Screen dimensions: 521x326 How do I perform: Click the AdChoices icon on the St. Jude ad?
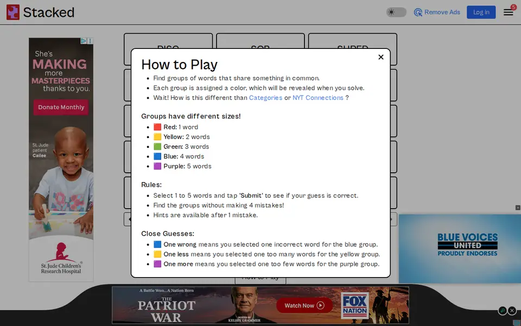(84, 41)
